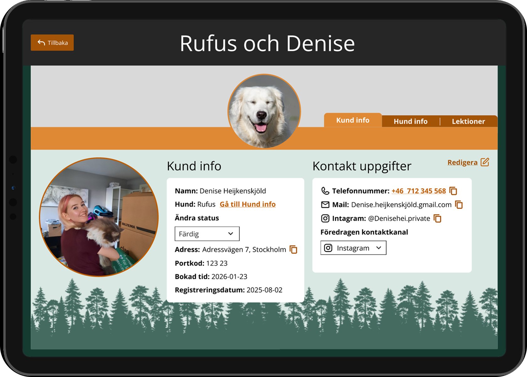The width and height of the screenshot is (527, 377).
Task: Select the Kund info tab
Action: (353, 120)
